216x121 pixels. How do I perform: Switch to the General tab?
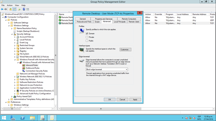click(83, 19)
